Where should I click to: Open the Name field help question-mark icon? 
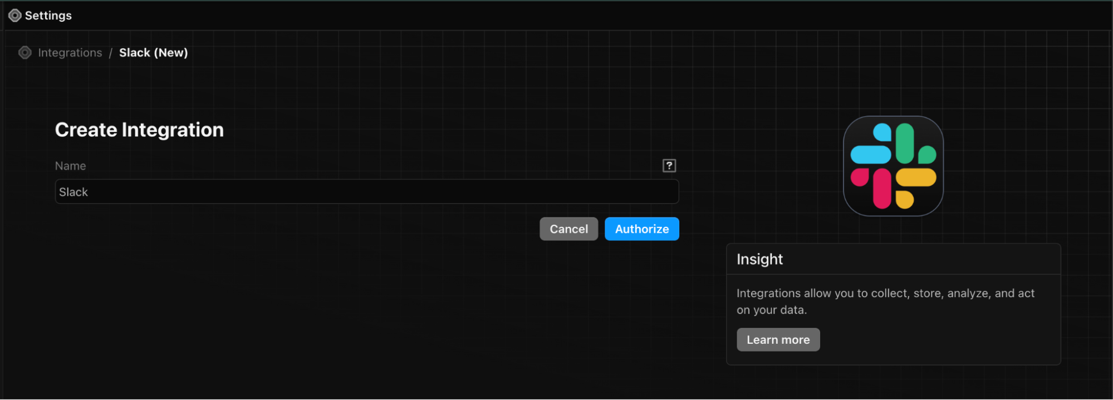(669, 166)
